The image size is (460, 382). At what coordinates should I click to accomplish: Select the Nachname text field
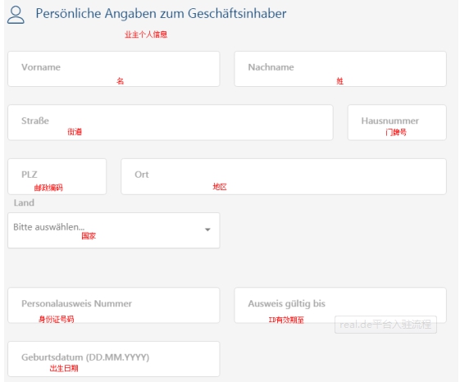(x=340, y=69)
